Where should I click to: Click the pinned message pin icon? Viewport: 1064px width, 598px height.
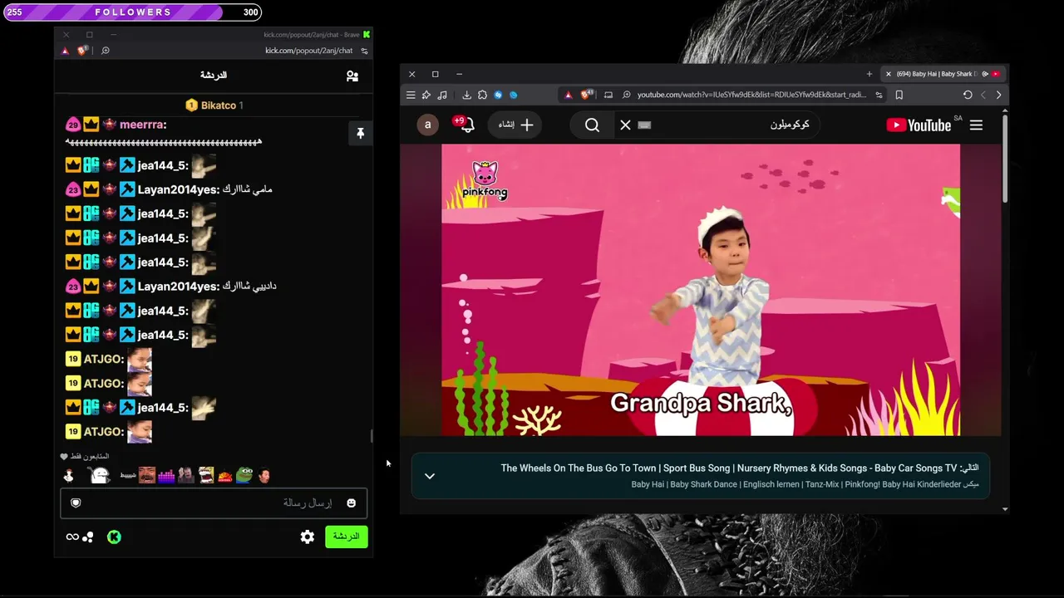pyautogui.click(x=360, y=133)
